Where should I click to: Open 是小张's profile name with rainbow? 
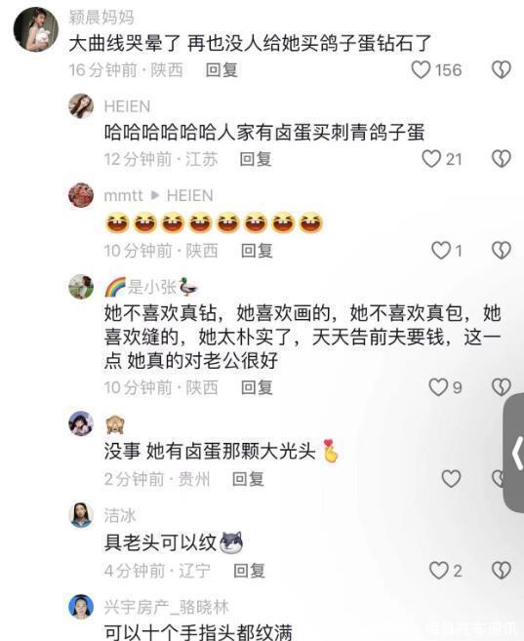pyautogui.click(x=151, y=287)
